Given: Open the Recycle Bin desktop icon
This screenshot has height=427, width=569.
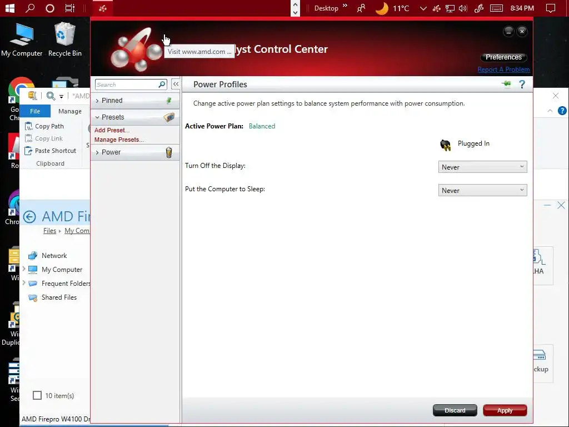Looking at the screenshot, I should coord(65,40).
